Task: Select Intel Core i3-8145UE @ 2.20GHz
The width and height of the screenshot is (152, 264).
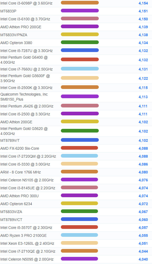Action: [x=28, y=188]
